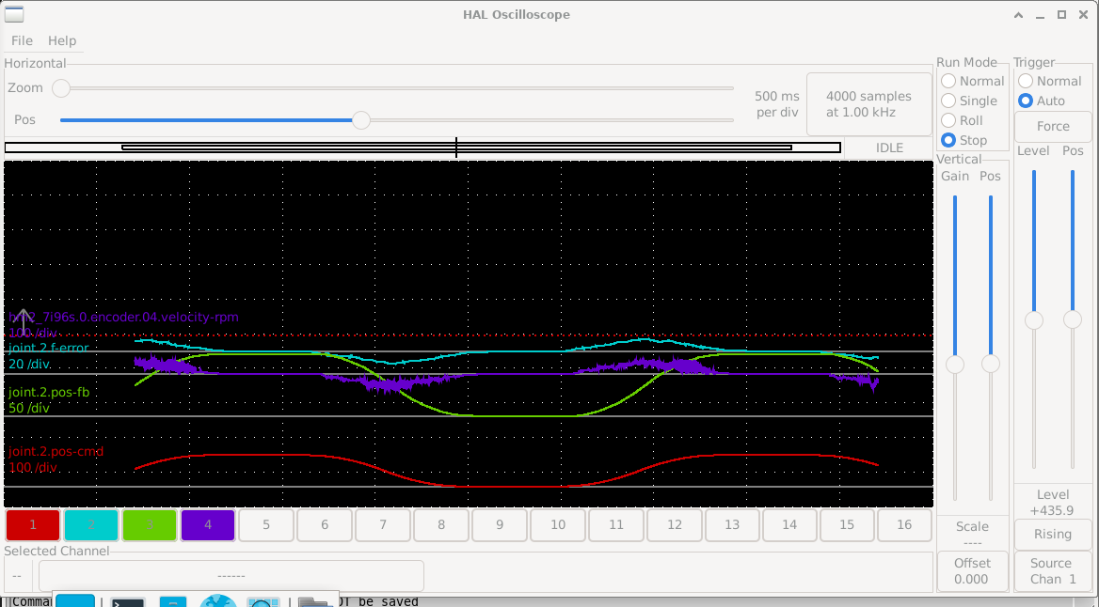Click the 500 ms per div readout
The width and height of the screenshot is (1099, 607).
coord(777,103)
